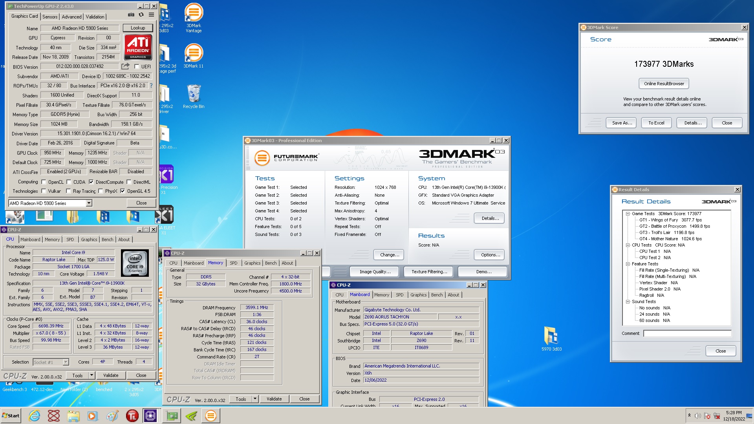Show hidden tray icons arrow
754x424 pixels.
(689, 415)
